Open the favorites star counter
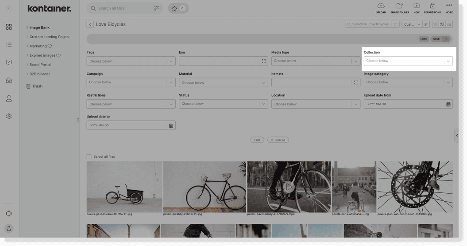Screen dimensions: 467x246 coord(178,8)
